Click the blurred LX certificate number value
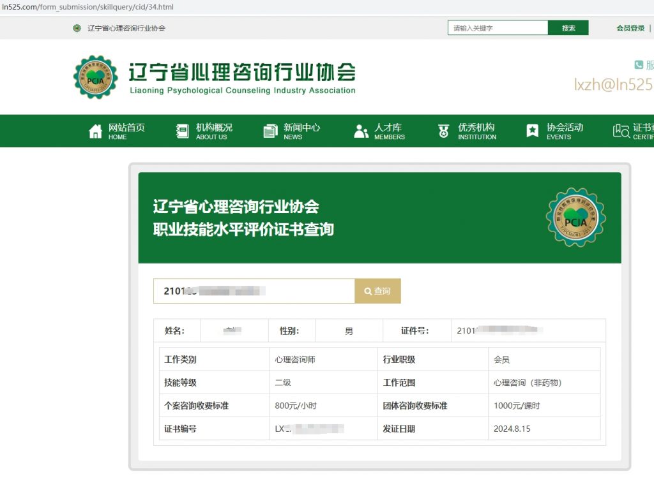The width and height of the screenshot is (654, 495). tap(309, 429)
